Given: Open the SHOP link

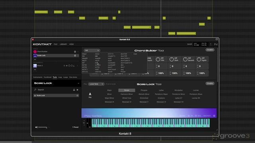Looking at the screenshot, I should tap(190, 44).
